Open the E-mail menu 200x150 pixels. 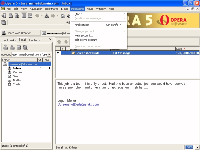click(x=64, y=9)
